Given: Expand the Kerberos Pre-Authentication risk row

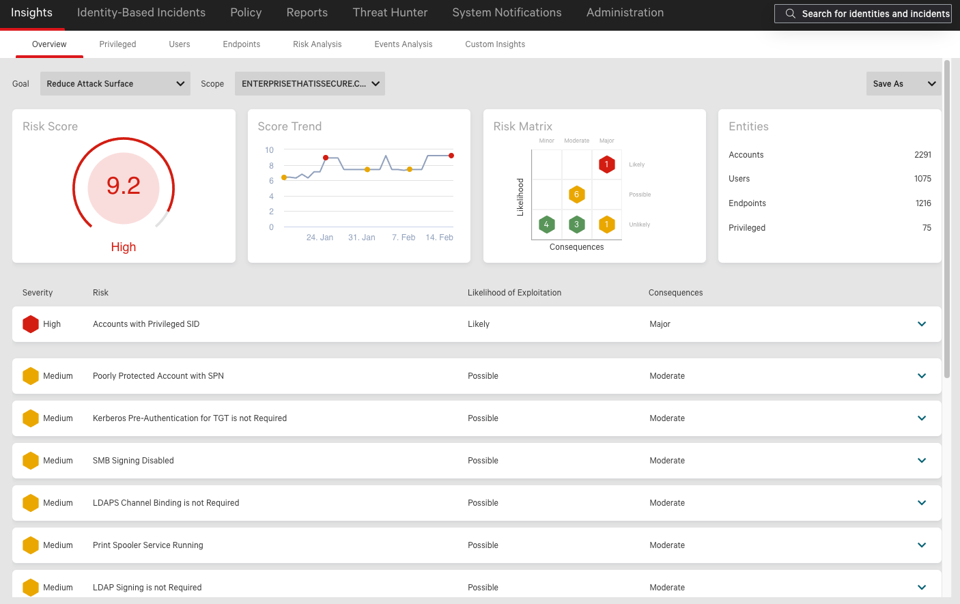Looking at the screenshot, I should (922, 418).
